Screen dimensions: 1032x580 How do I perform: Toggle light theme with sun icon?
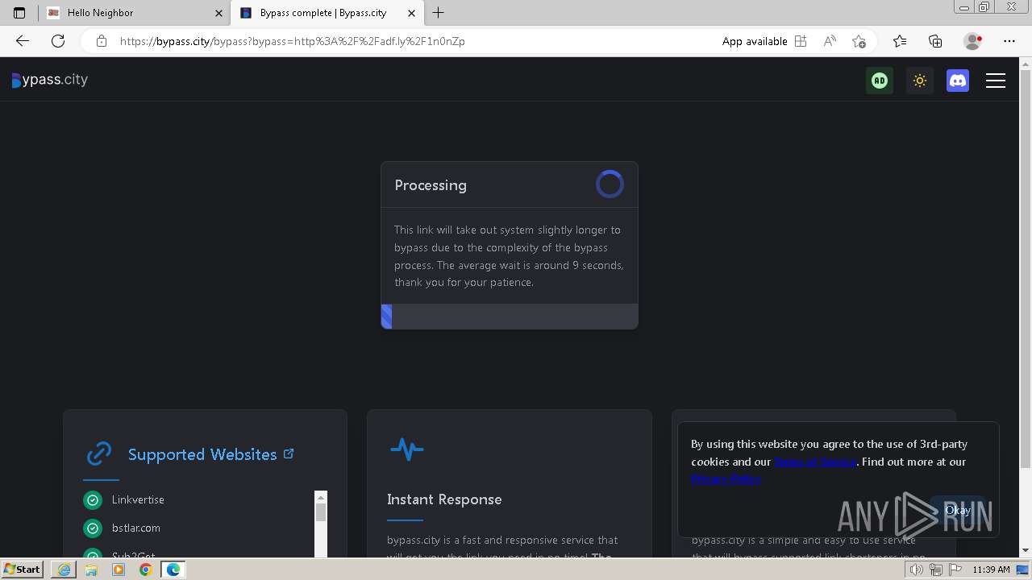click(x=920, y=81)
